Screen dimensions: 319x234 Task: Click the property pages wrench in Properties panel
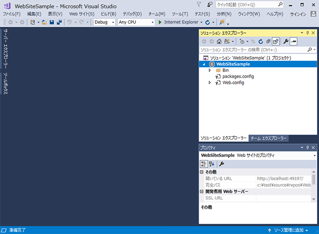click(221, 164)
